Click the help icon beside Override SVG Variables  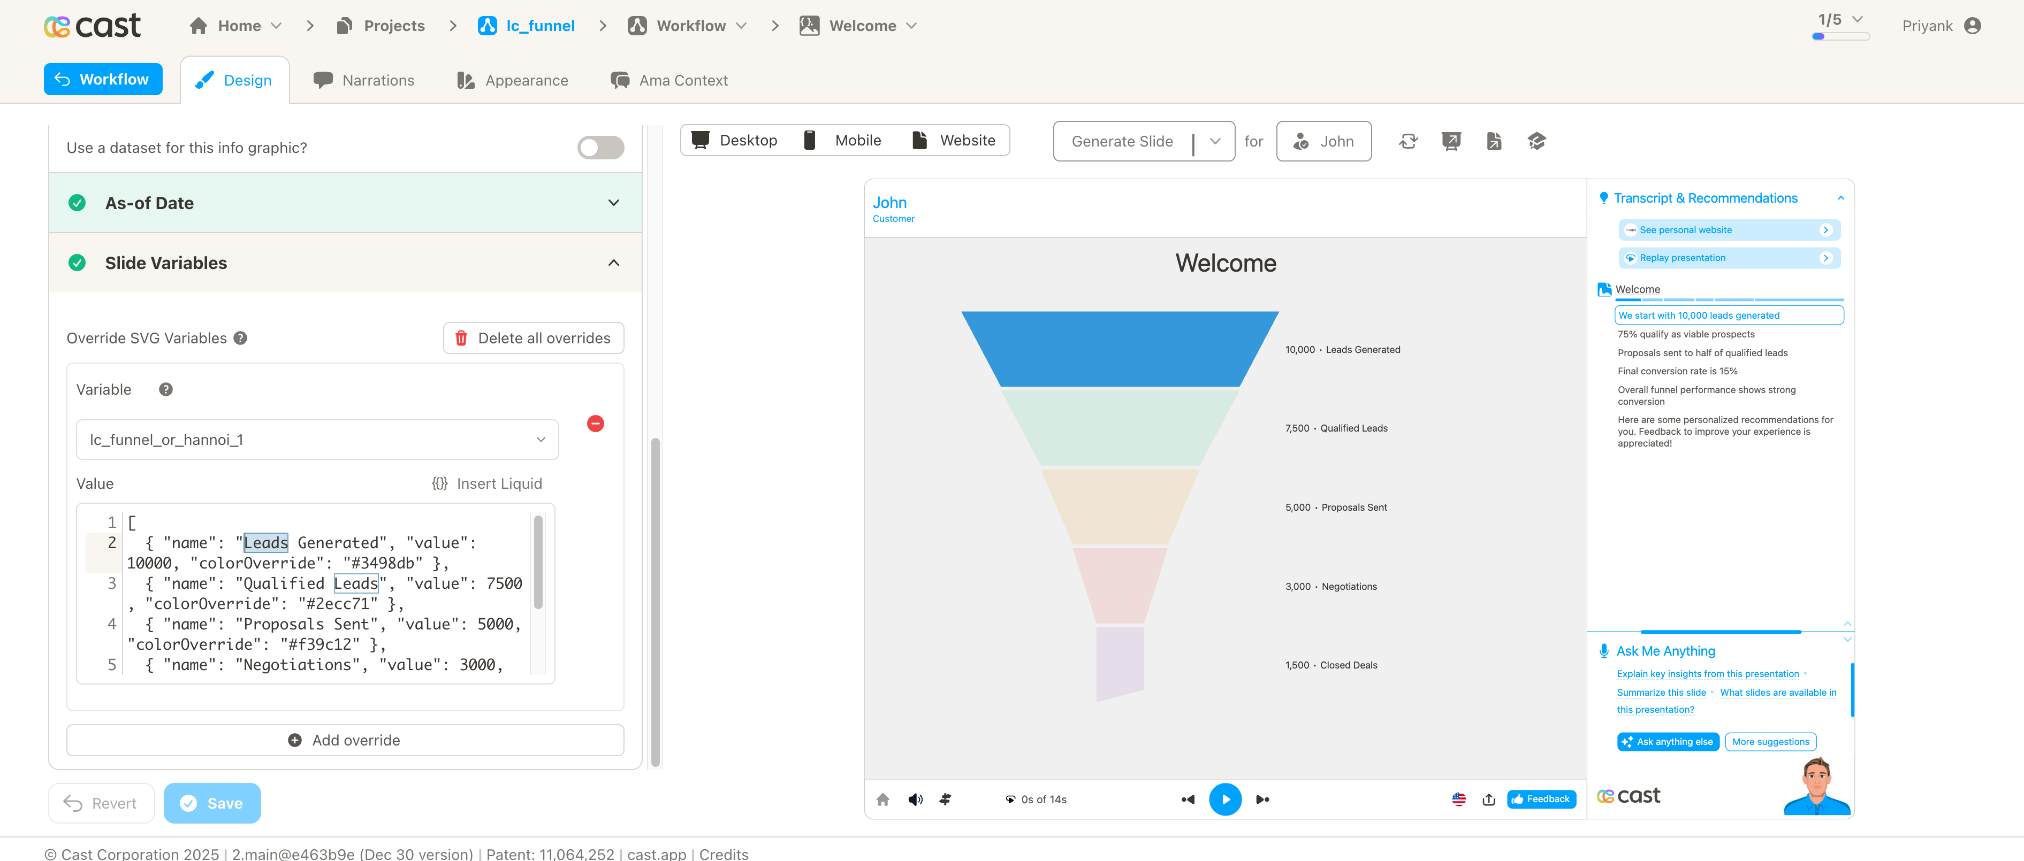click(240, 339)
